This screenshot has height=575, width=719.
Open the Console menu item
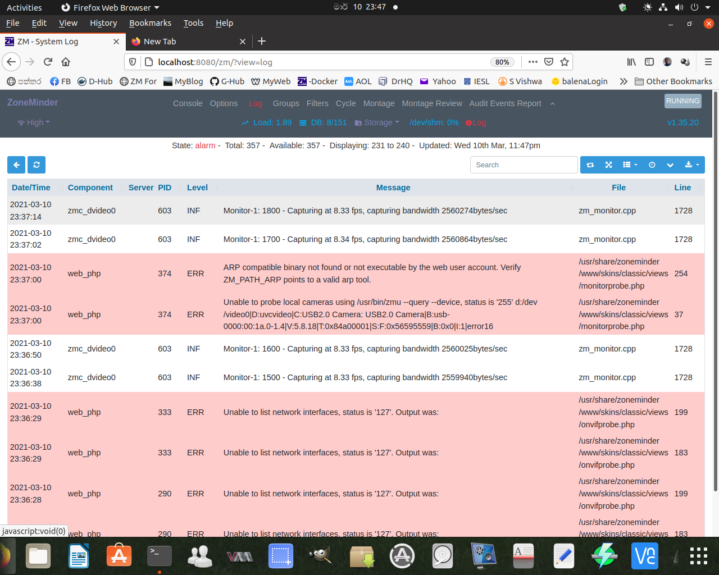[x=188, y=103]
